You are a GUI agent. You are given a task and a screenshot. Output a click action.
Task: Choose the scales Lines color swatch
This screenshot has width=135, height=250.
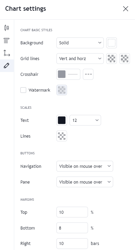[62, 136]
